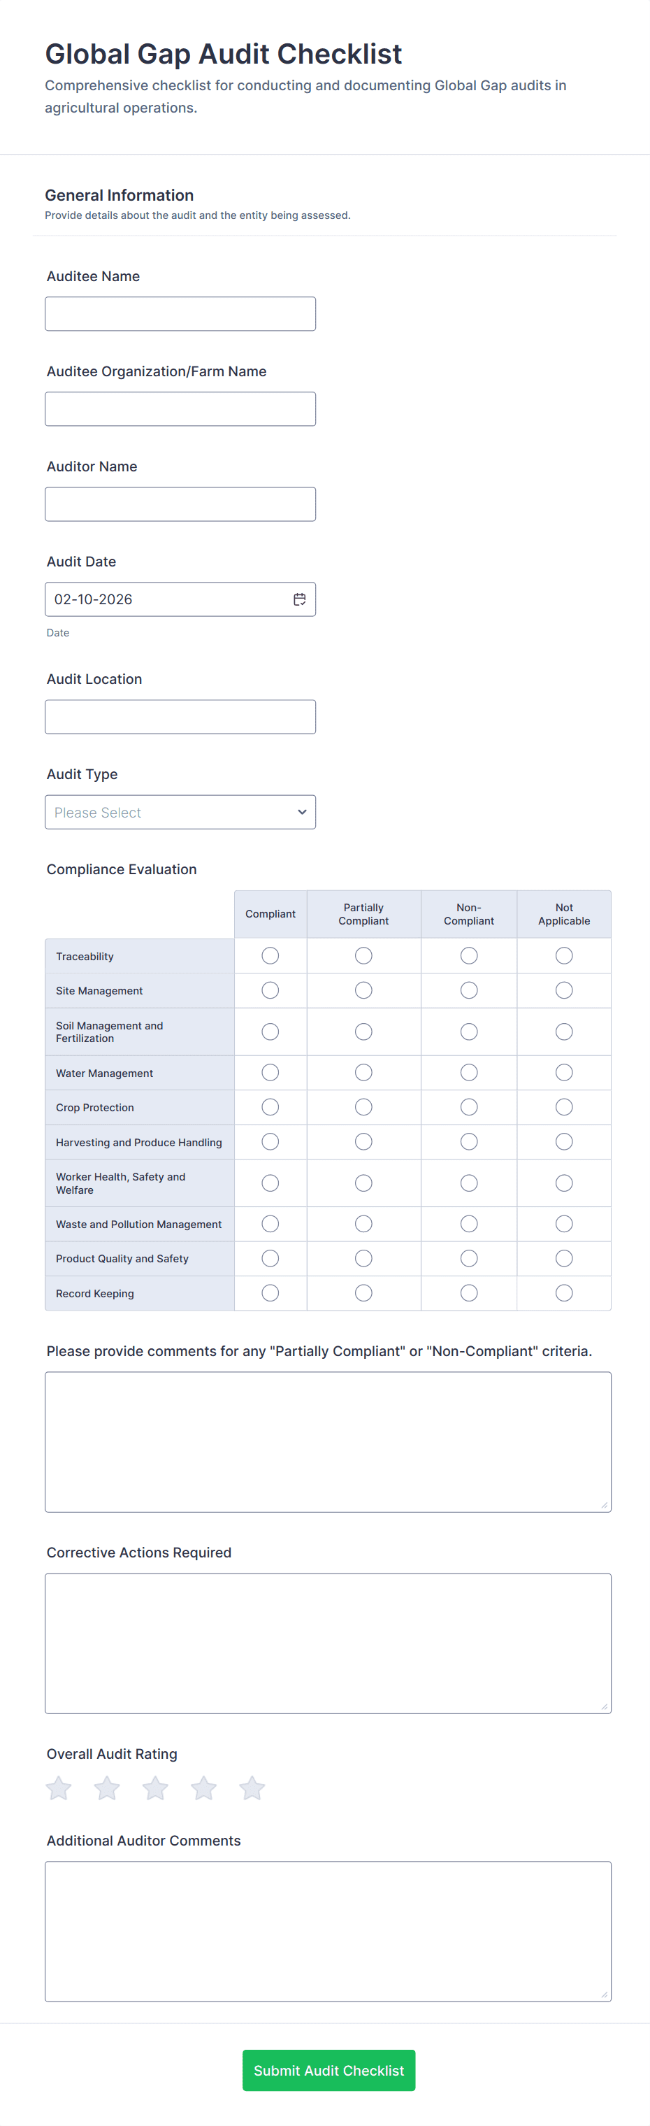Screen dimensions: 650x2126
Task: Click the Audit Location field
Action: click(180, 718)
